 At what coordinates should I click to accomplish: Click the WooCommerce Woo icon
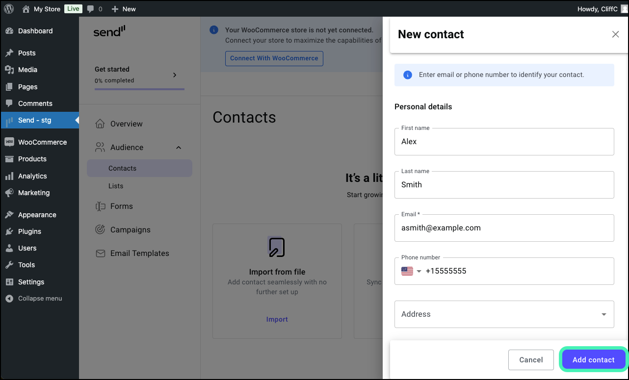[x=9, y=142]
